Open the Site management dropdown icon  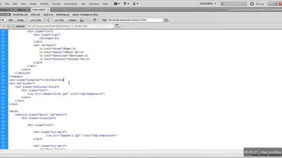(135, 4)
